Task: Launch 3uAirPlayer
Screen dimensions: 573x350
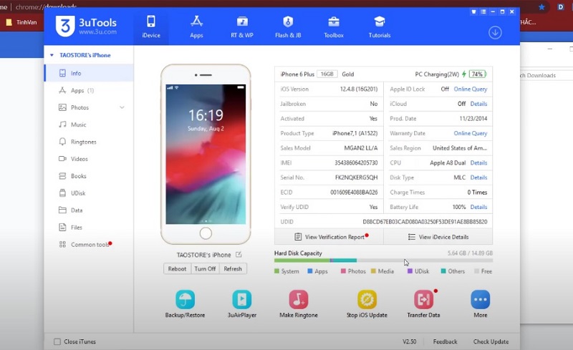Action: point(242,304)
